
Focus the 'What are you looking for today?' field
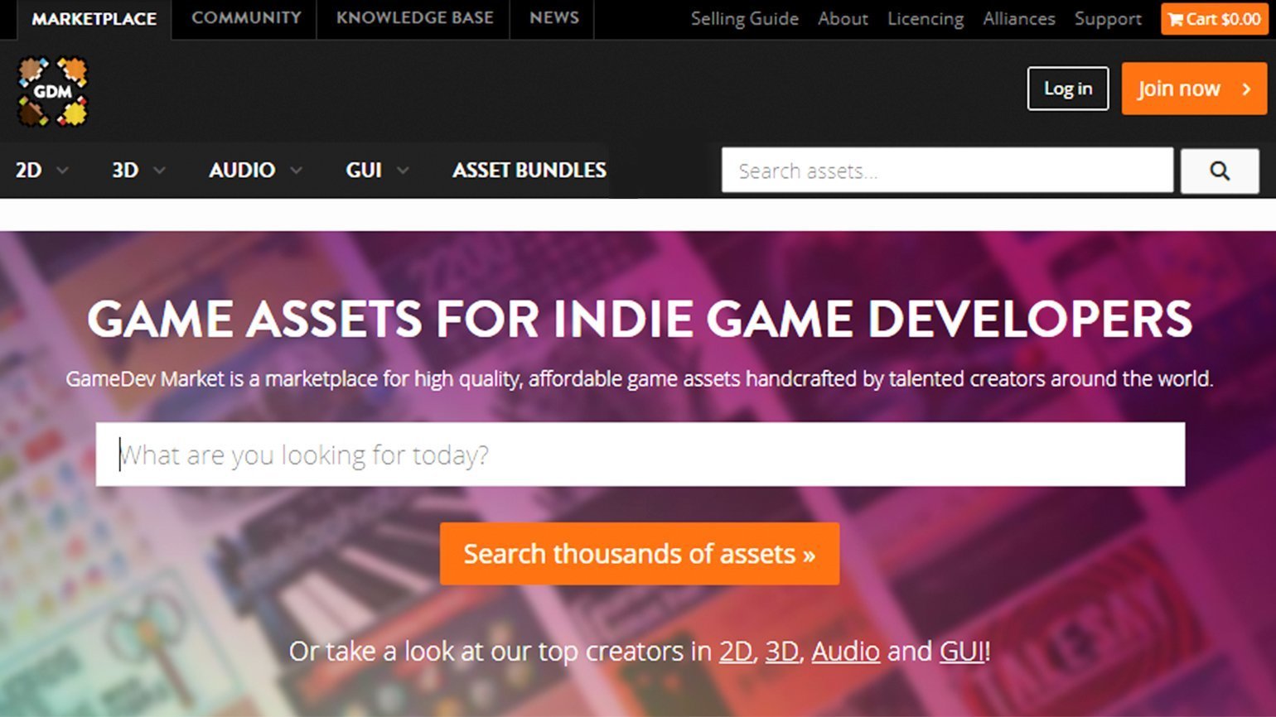pos(640,455)
